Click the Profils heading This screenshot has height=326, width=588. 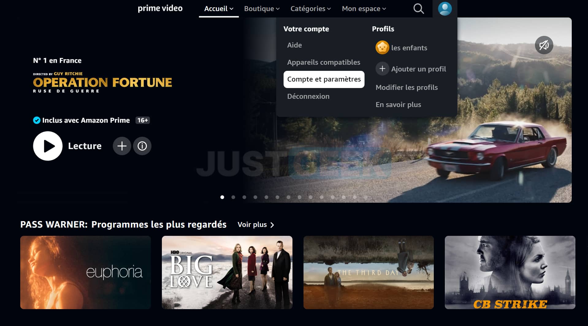pos(383,29)
